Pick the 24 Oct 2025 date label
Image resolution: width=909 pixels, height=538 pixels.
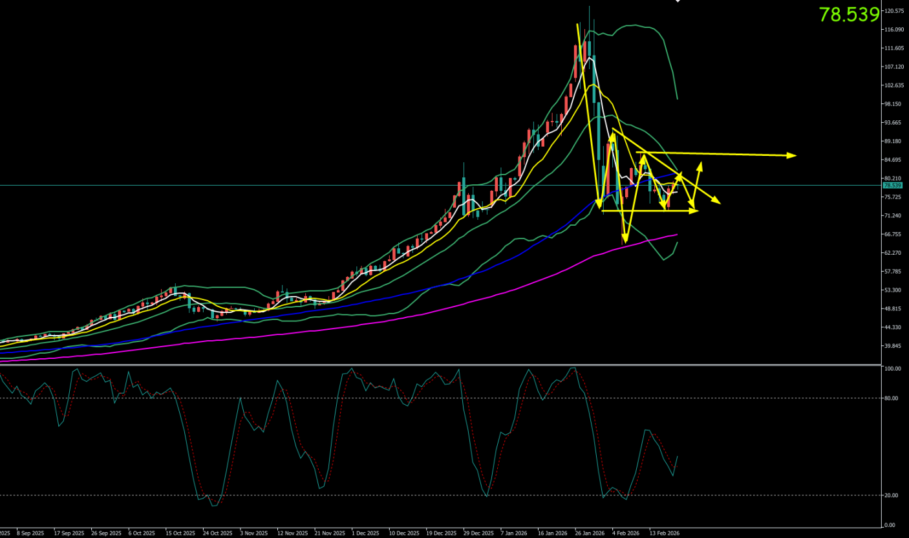click(217, 533)
